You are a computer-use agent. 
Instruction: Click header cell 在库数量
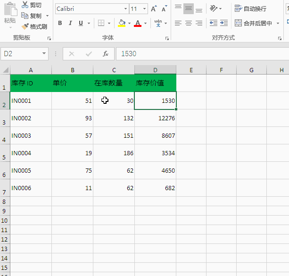pyautogui.click(x=114, y=83)
